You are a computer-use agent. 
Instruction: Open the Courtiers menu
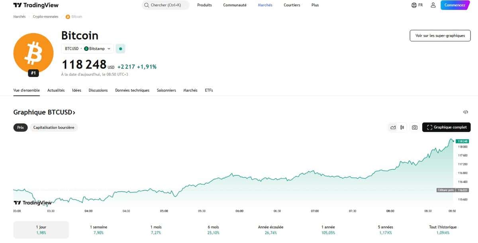[x=292, y=5]
